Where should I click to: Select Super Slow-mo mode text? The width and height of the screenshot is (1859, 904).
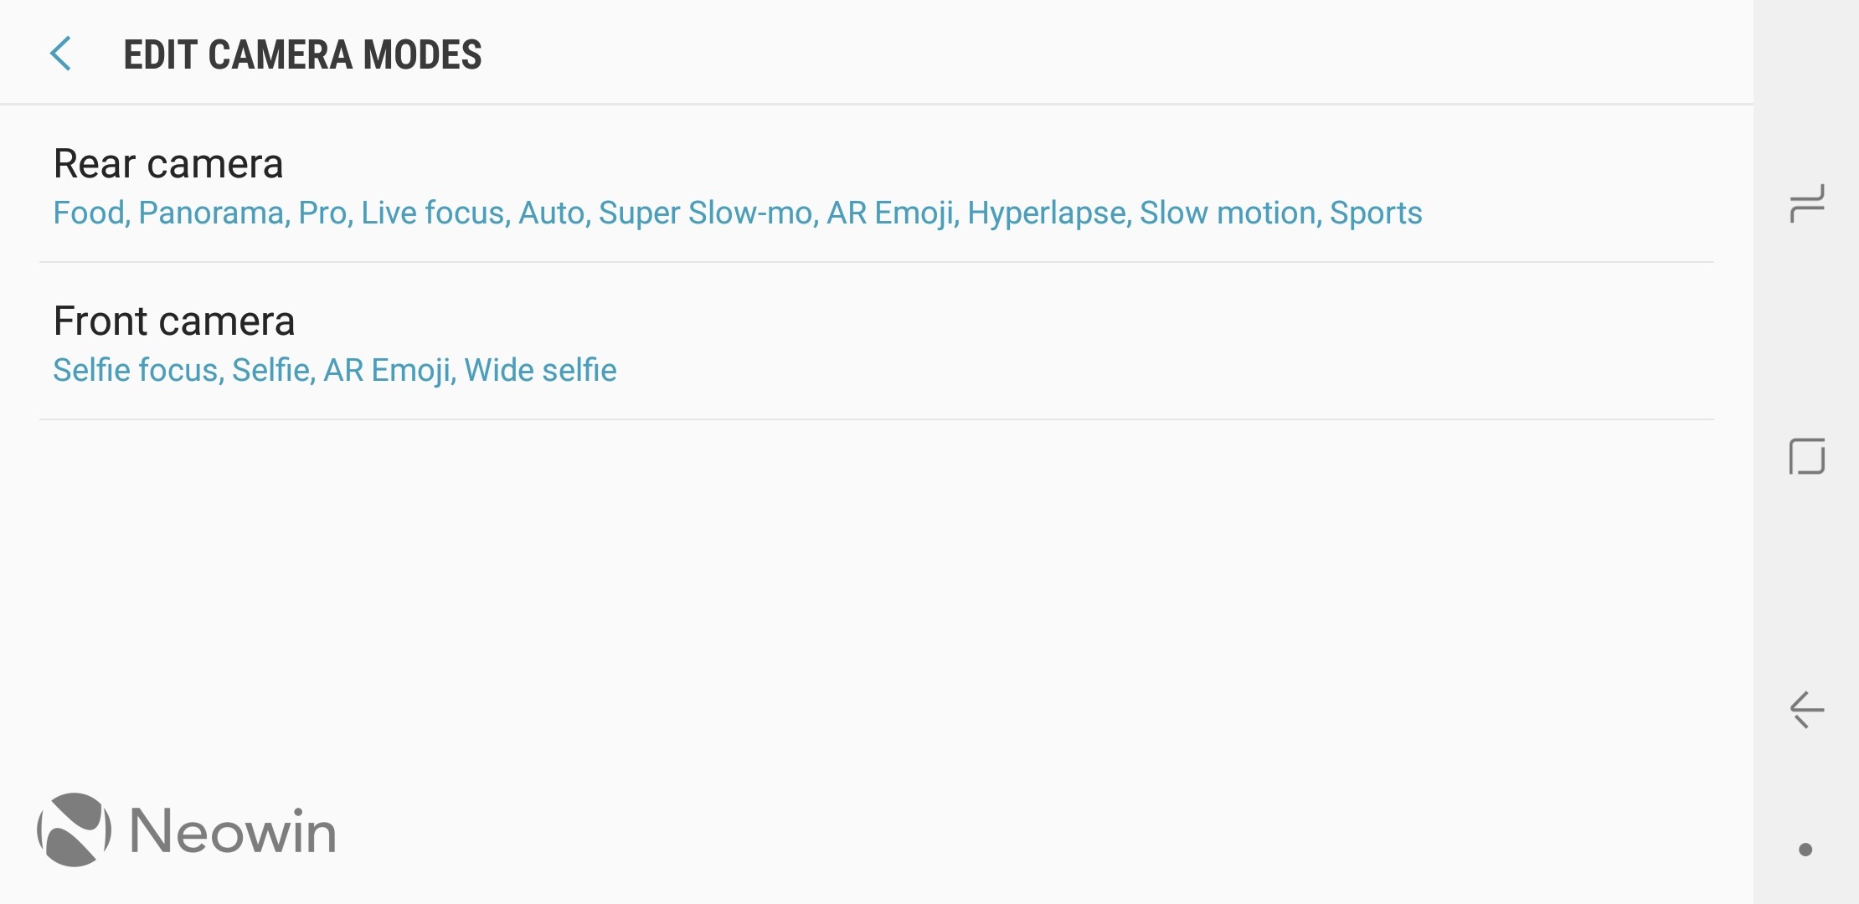pyautogui.click(x=706, y=213)
